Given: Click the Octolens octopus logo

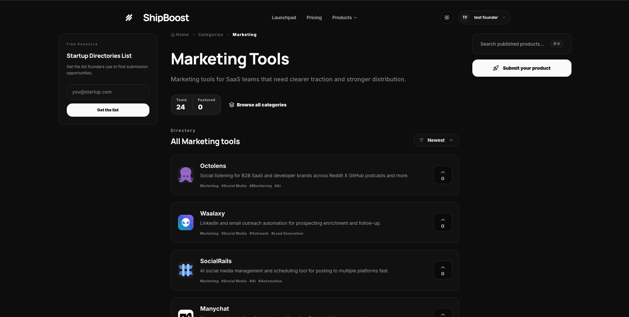Looking at the screenshot, I should click(186, 175).
